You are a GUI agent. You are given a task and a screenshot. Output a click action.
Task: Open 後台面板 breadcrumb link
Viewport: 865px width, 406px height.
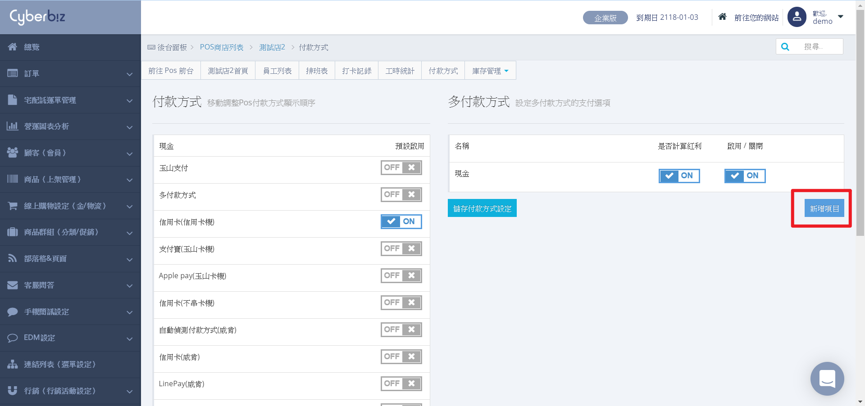(x=172, y=47)
